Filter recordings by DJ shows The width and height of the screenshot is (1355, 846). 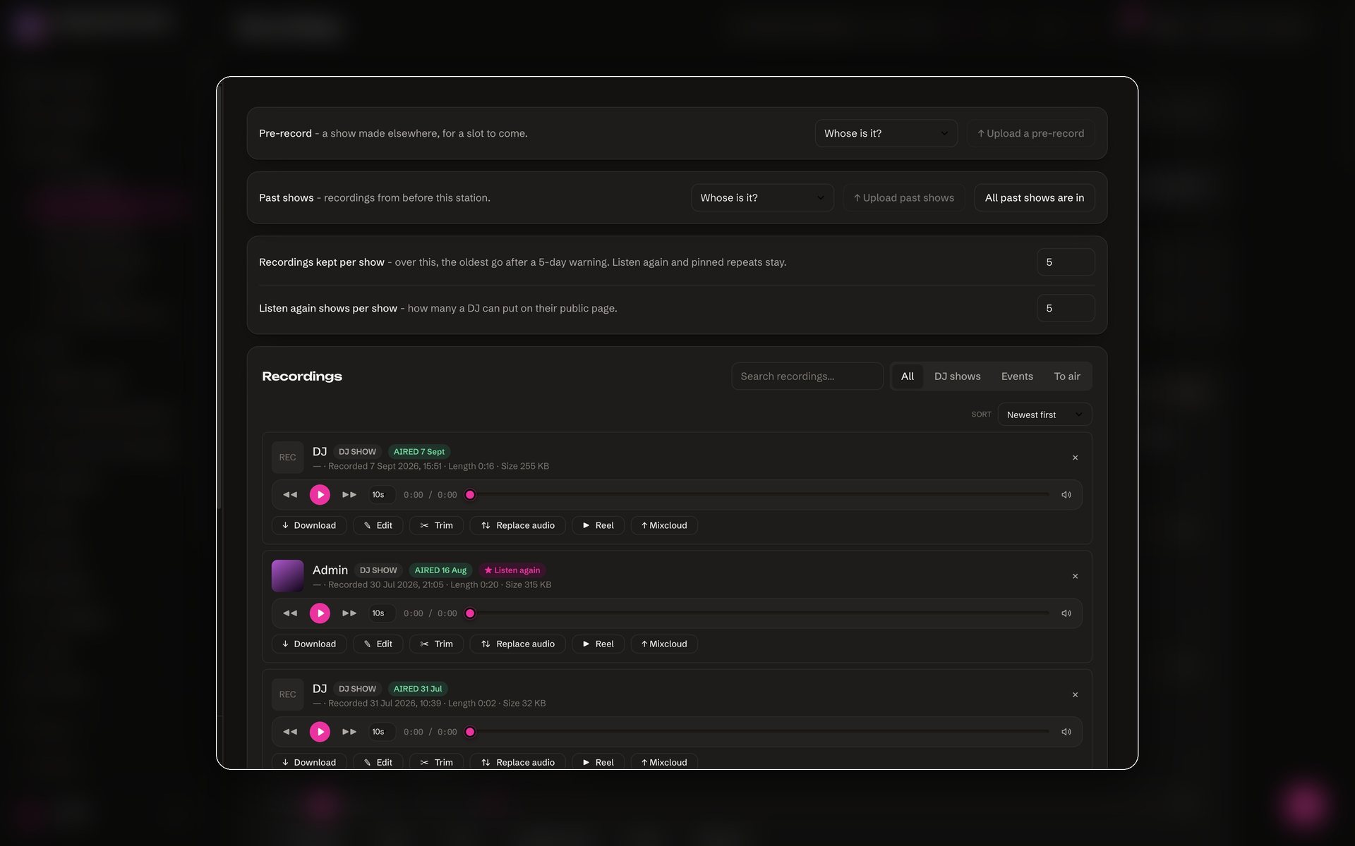(x=957, y=376)
